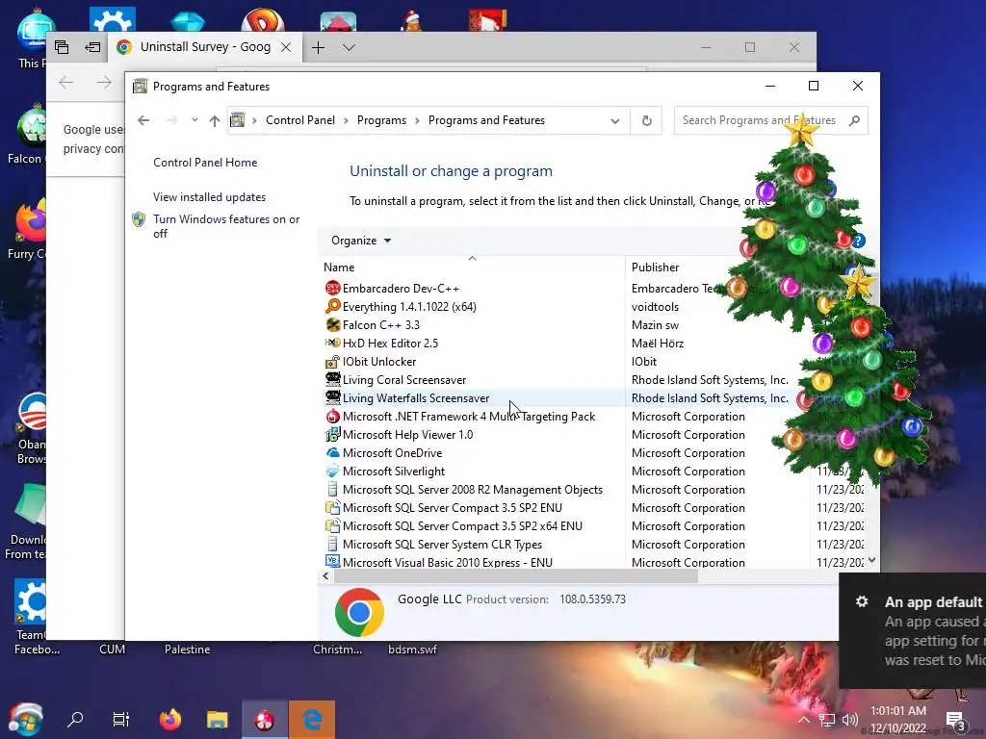Viewport: 986px width, 739px height.
Task: Open the Action Center notification icon
Action: pos(956,720)
